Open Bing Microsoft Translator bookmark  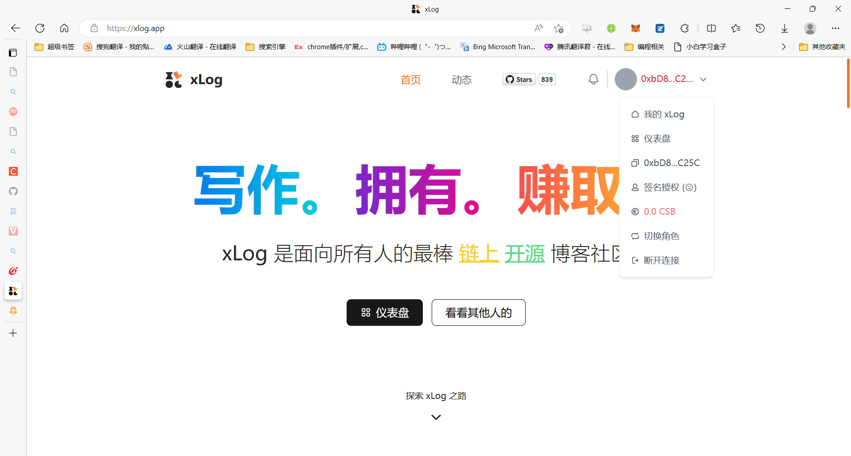[498, 47]
